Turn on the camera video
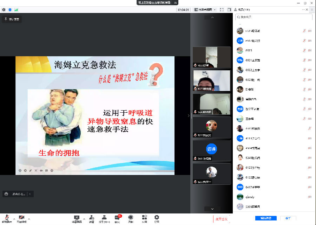Screen dimensions: 316x225 pyautogui.click(x=21, y=219)
